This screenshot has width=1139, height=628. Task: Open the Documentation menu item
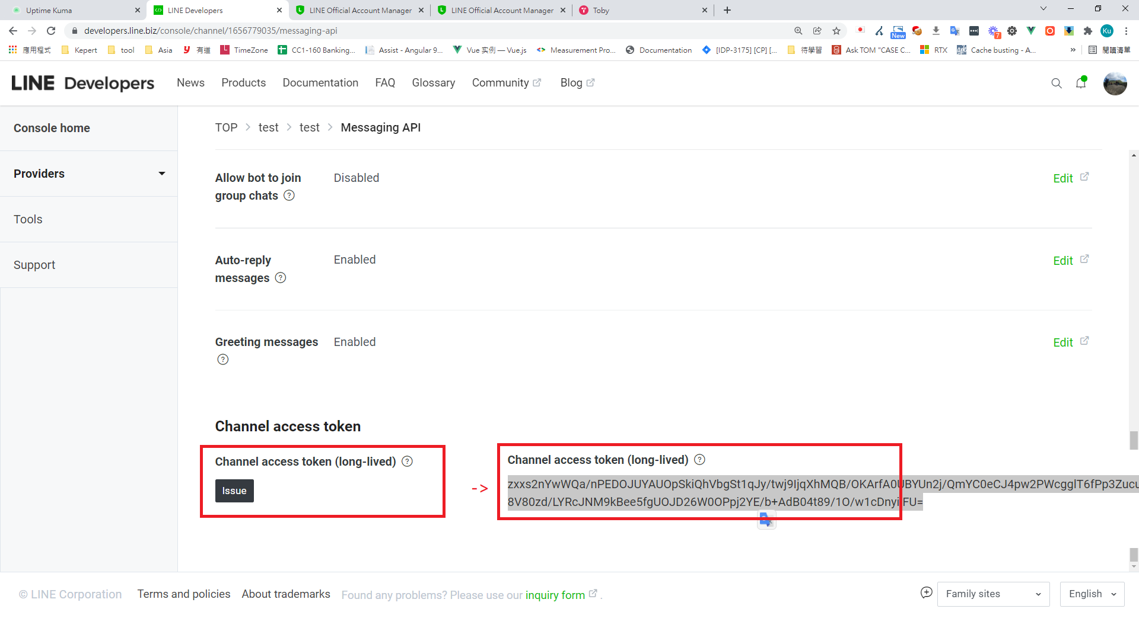pyautogui.click(x=320, y=83)
